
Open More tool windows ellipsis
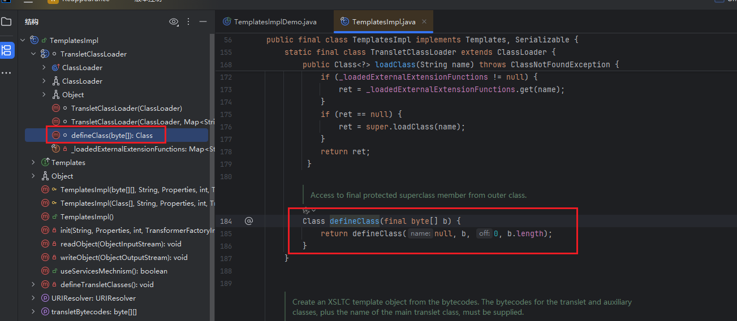tap(6, 73)
